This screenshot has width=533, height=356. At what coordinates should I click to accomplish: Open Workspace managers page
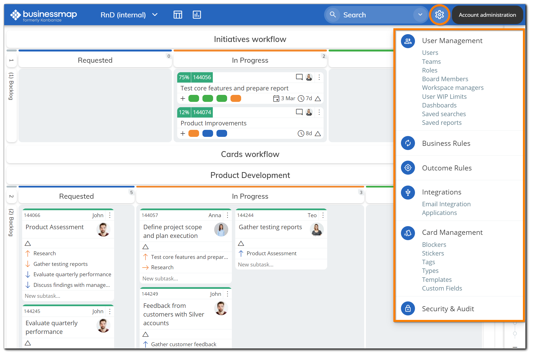click(453, 88)
